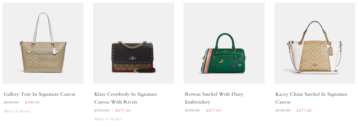The width and height of the screenshot is (358, 127).
Task: Show More Colours for Gallery Tote
Action: pos(17,111)
